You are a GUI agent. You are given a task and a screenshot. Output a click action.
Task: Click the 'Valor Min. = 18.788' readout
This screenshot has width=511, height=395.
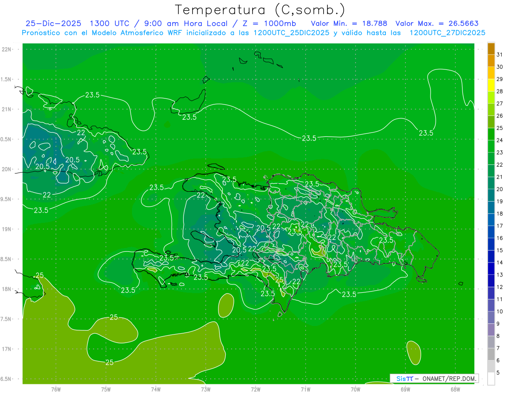(x=349, y=23)
